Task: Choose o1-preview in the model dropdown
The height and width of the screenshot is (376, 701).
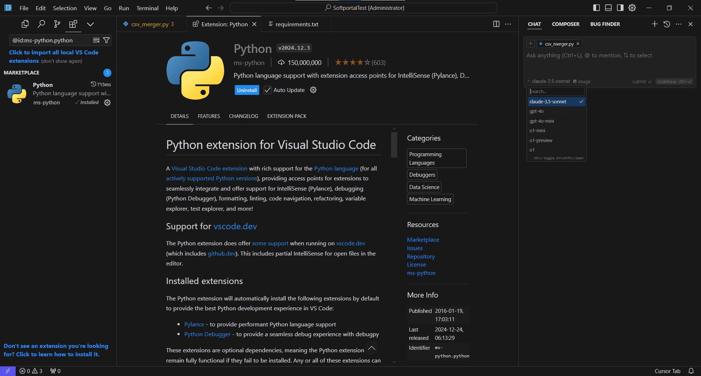Action: (541, 141)
